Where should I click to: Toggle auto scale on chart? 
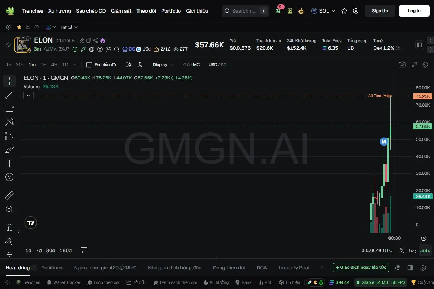(425, 250)
